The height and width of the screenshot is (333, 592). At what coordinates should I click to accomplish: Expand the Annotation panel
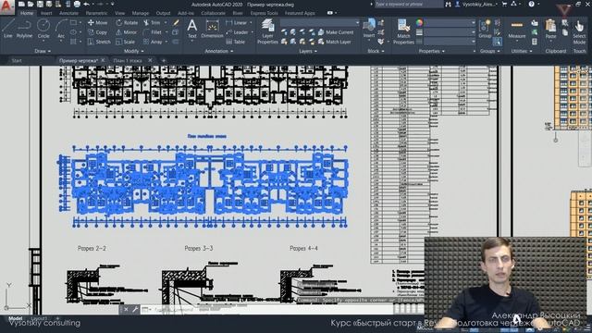219,51
